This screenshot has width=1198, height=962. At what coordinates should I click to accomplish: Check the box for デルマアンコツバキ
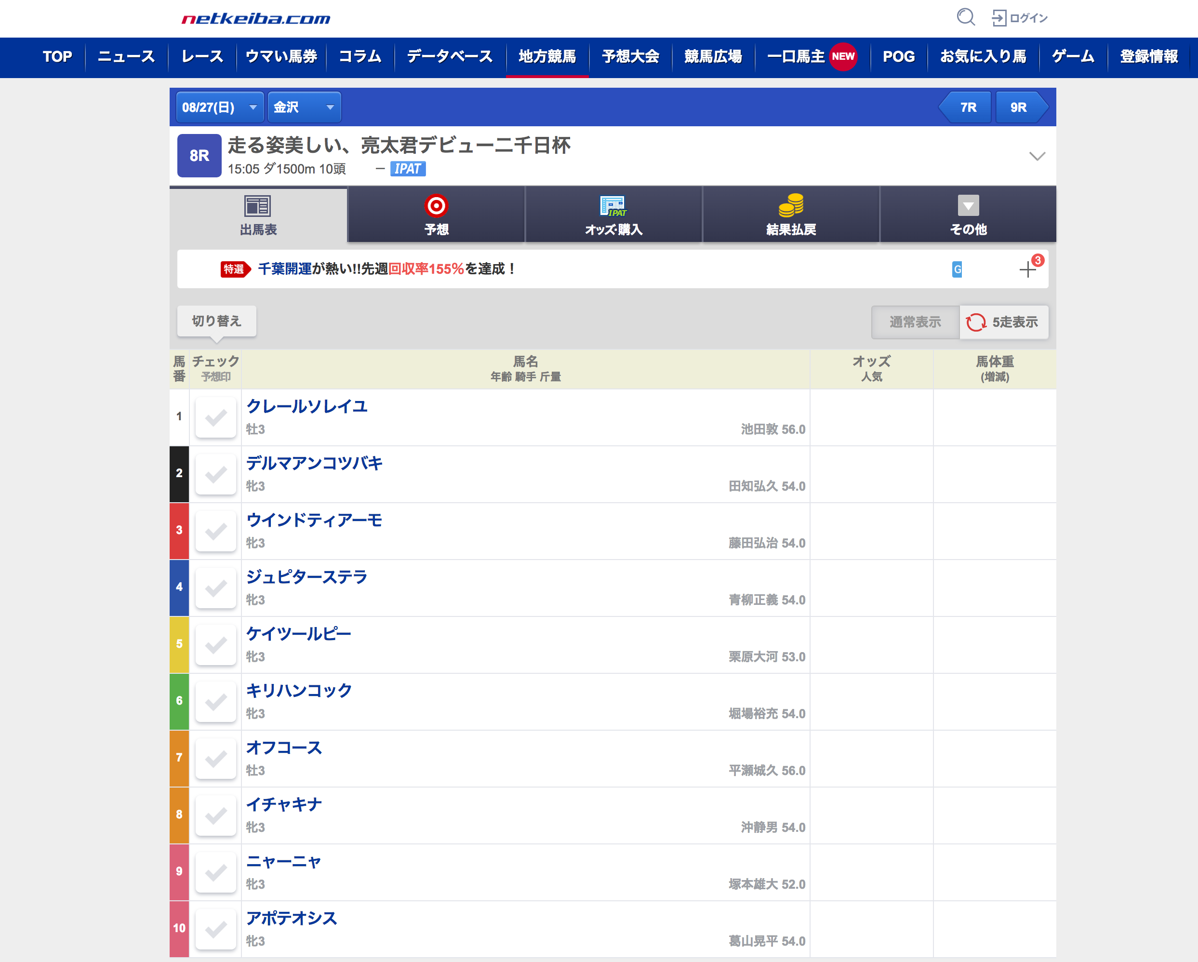(215, 474)
